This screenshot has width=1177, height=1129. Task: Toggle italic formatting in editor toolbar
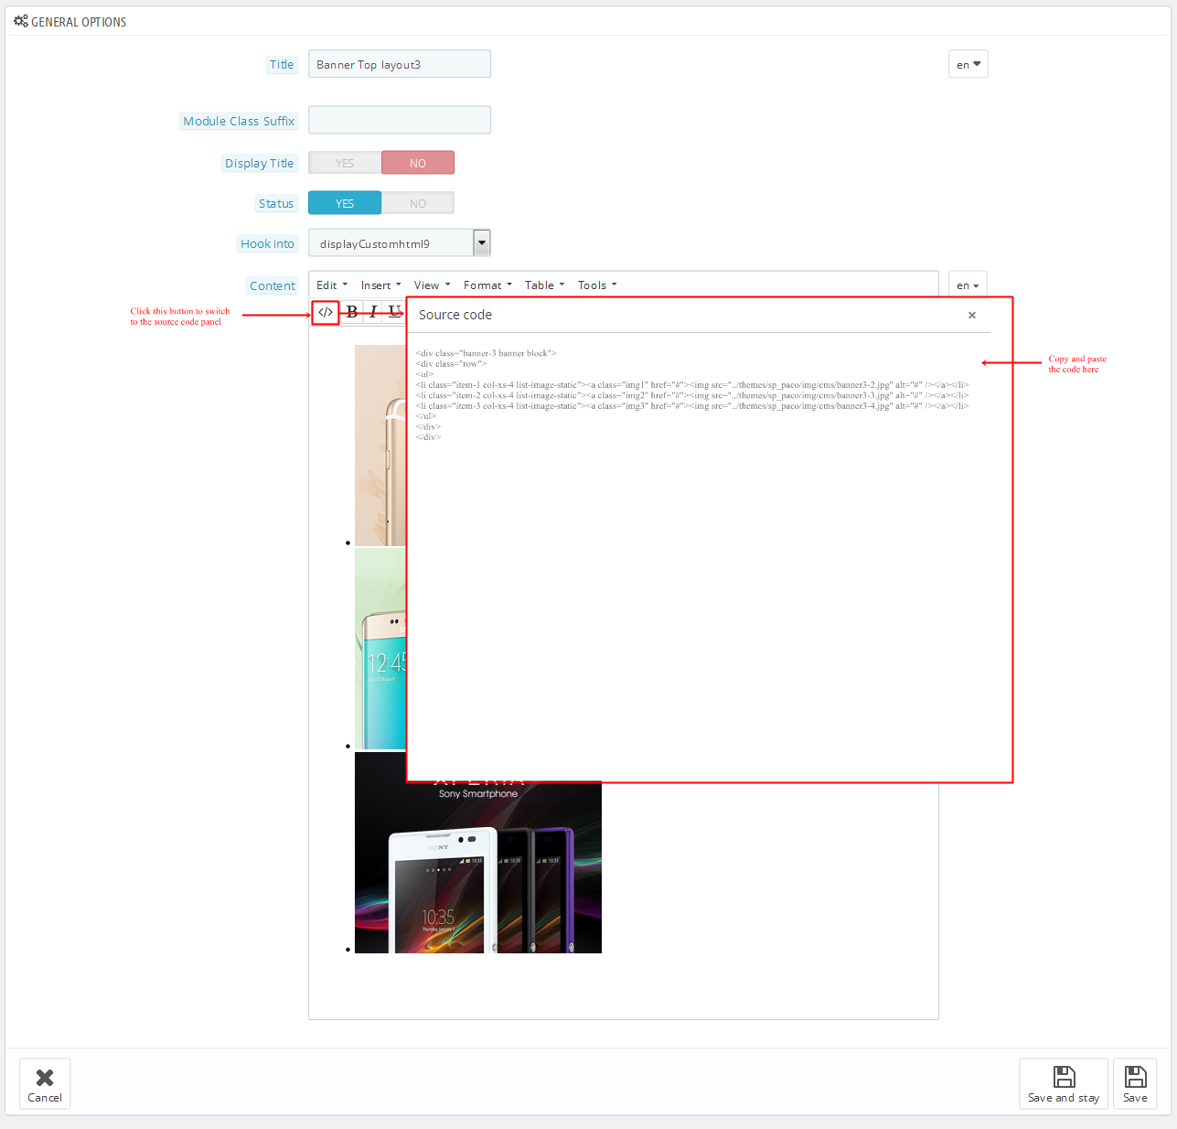pyautogui.click(x=373, y=312)
